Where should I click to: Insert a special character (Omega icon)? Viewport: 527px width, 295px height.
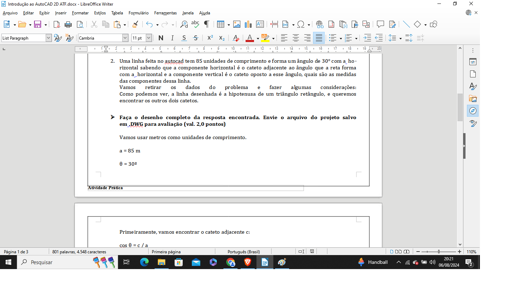[x=301, y=24]
